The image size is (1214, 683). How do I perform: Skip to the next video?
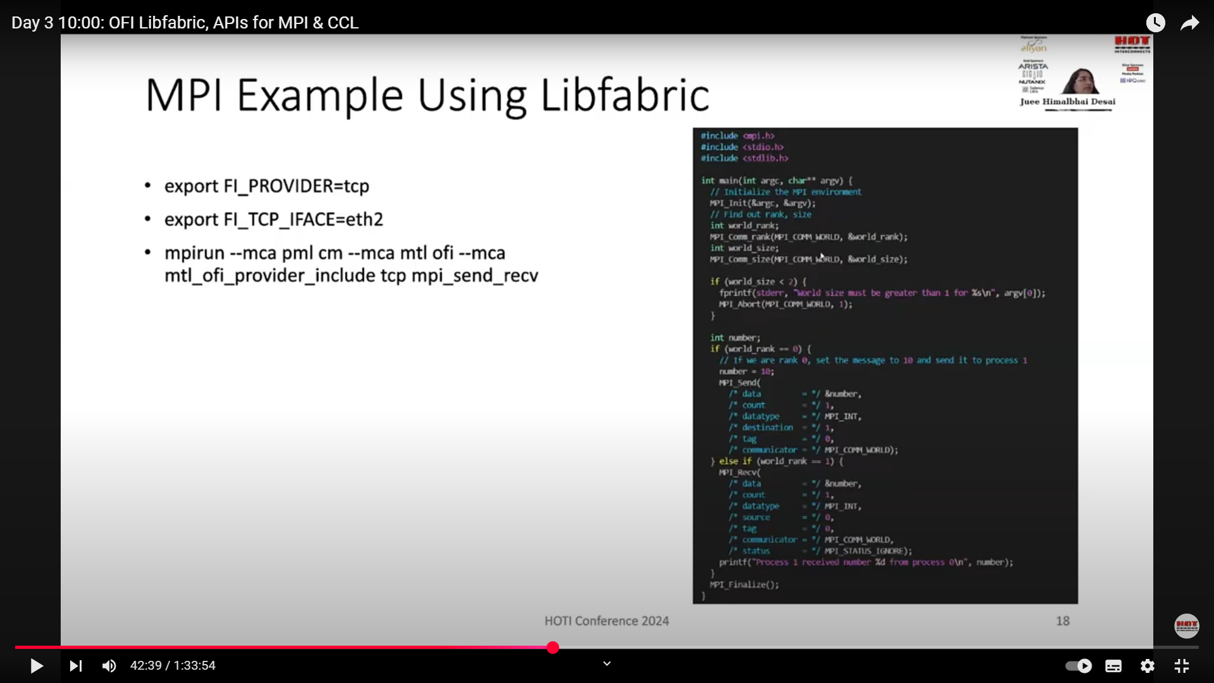[x=76, y=665]
